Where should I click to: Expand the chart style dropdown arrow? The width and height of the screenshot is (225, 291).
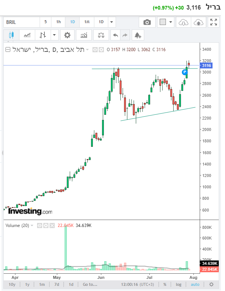click(x=54, y=35)
